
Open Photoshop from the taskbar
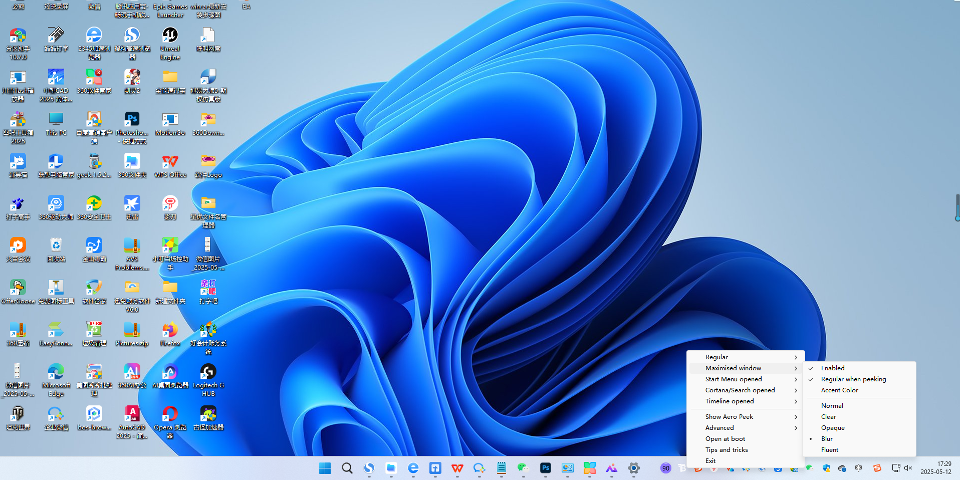pos(546,468)
